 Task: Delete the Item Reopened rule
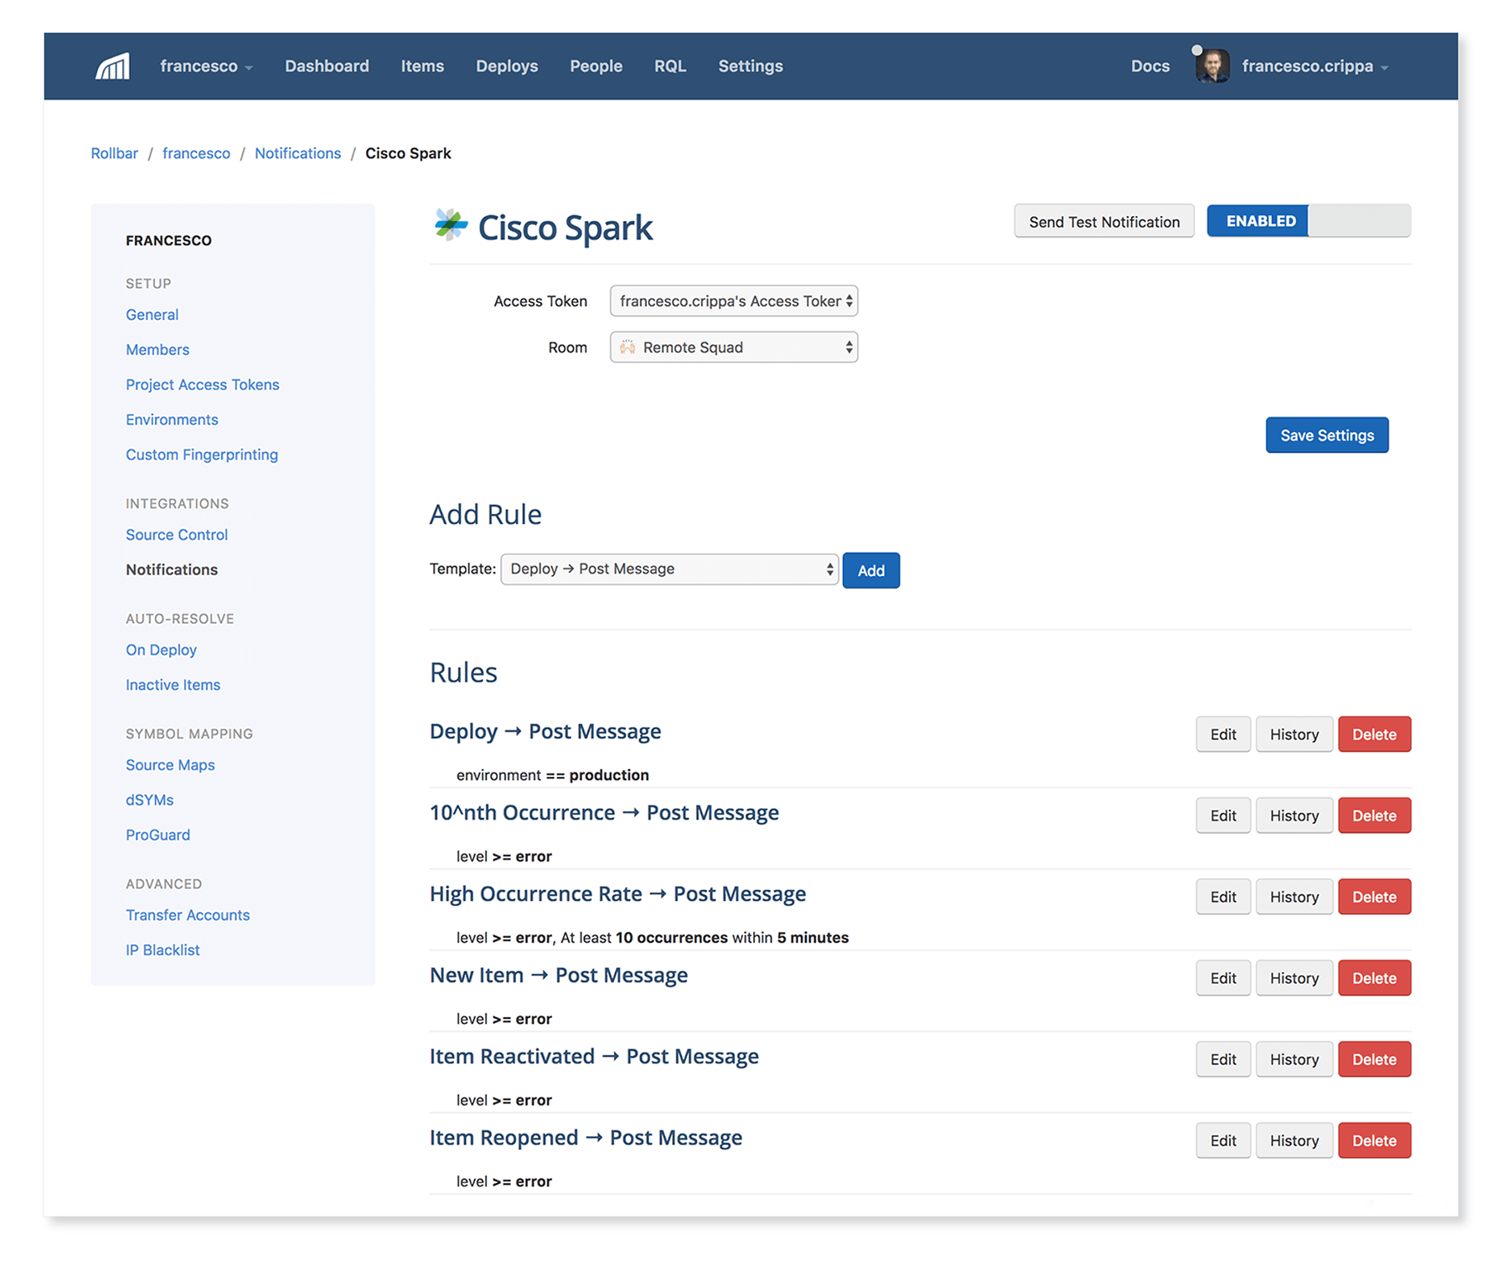tap(1375, 1140)
